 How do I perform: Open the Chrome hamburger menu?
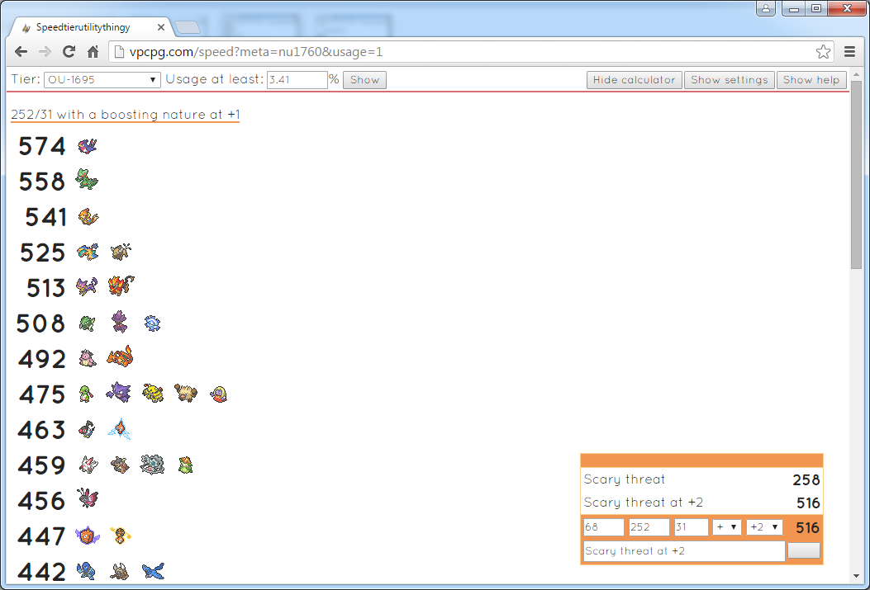849,51
